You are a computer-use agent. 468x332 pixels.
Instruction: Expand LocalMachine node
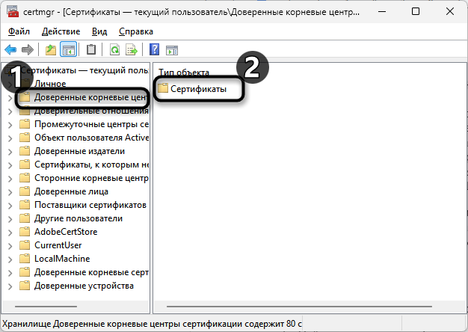[10, 259]
